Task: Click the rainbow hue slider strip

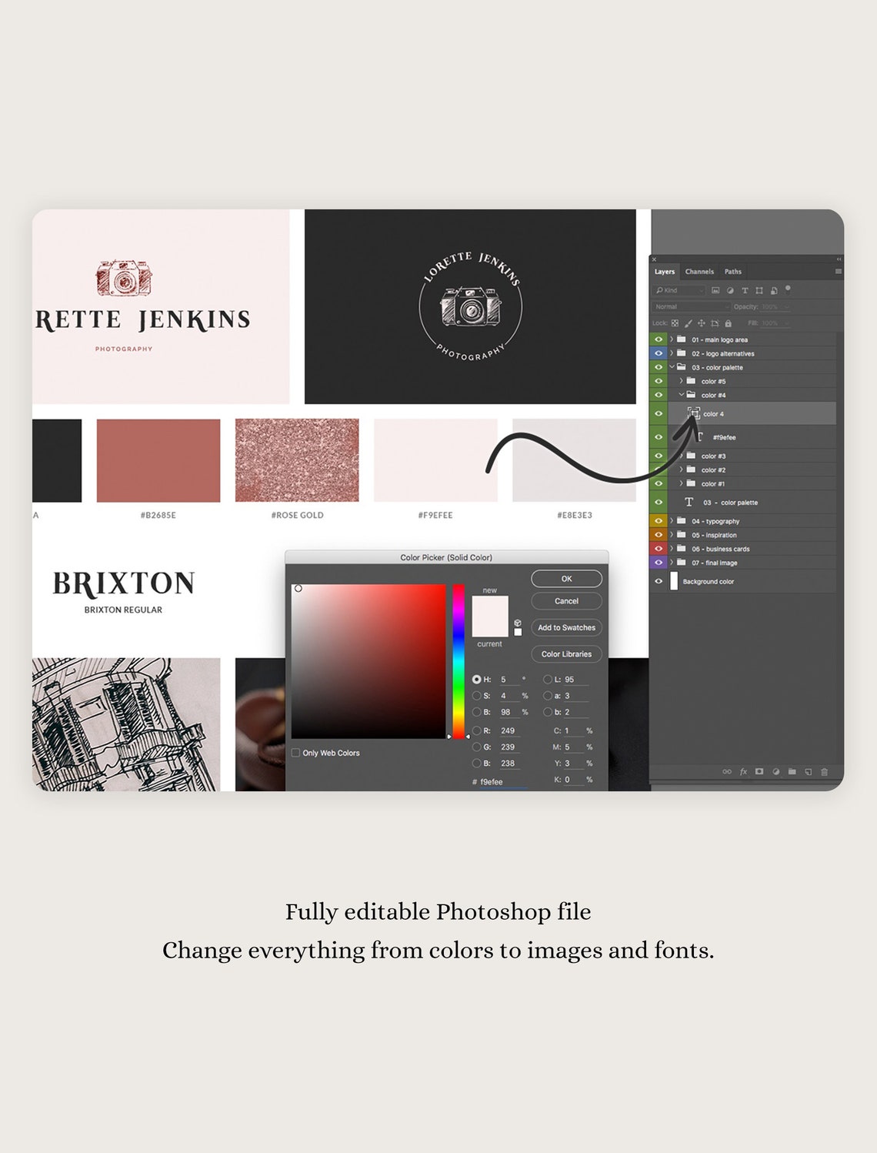Action: coord(458,654)
